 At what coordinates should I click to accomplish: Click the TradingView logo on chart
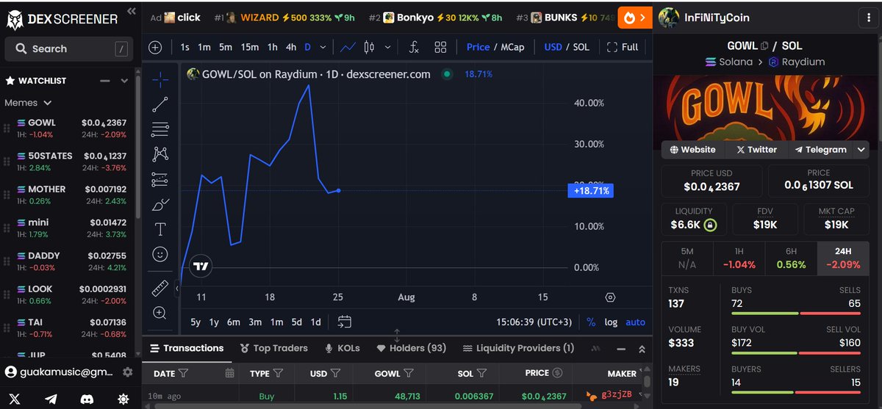pos(200,267)
